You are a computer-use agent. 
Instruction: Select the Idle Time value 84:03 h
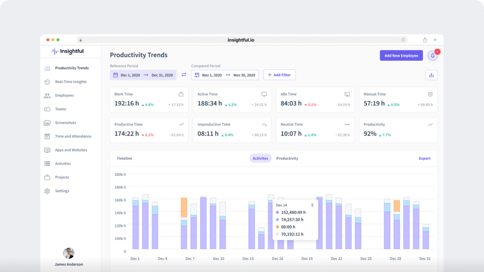[291, 103]
